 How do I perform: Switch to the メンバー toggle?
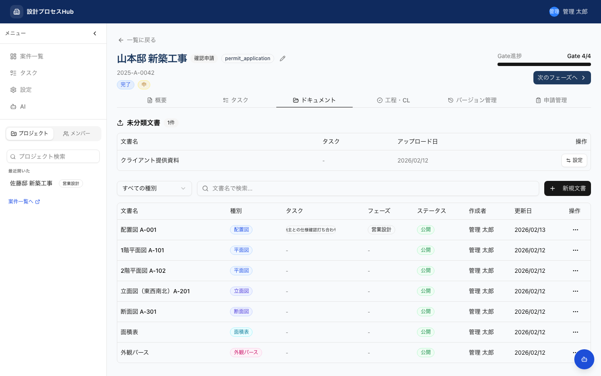(x=77, y=133)
